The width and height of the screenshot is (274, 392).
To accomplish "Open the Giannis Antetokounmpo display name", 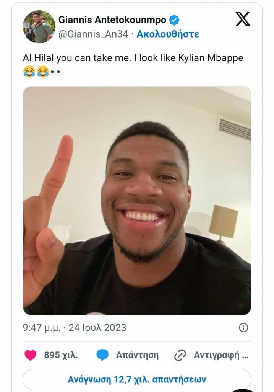I will 112,20.
